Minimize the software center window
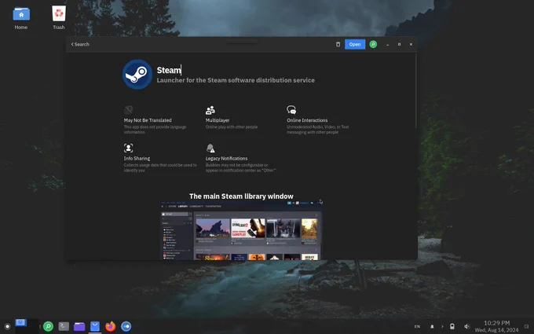 (388, 44)
